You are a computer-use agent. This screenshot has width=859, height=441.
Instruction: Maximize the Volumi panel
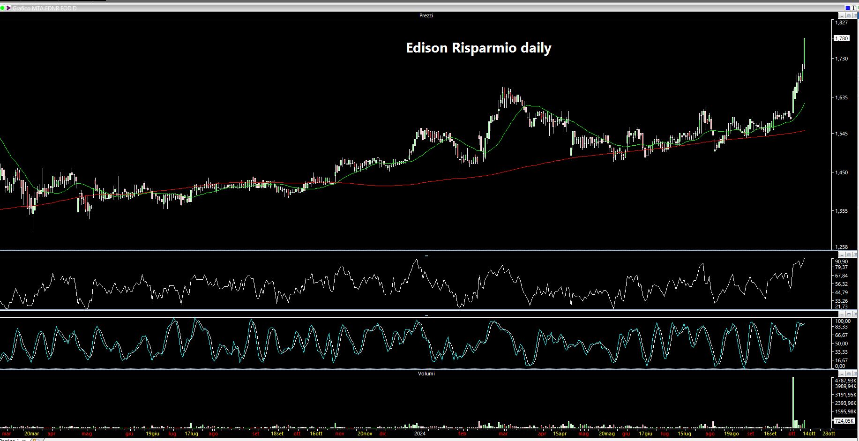coord(849,374)
